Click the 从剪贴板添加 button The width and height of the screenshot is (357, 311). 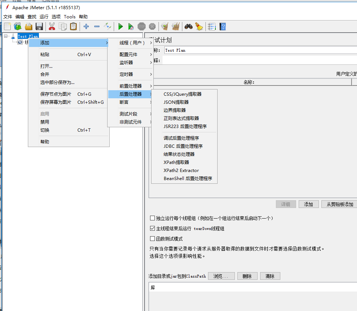[x=340, y=204]
